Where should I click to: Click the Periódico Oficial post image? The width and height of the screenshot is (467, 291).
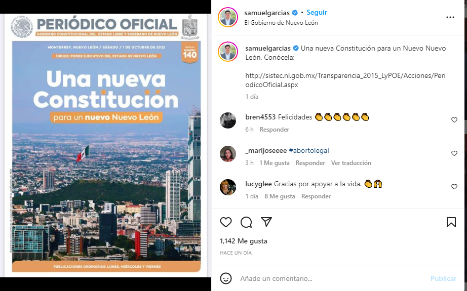click(106, 146)
